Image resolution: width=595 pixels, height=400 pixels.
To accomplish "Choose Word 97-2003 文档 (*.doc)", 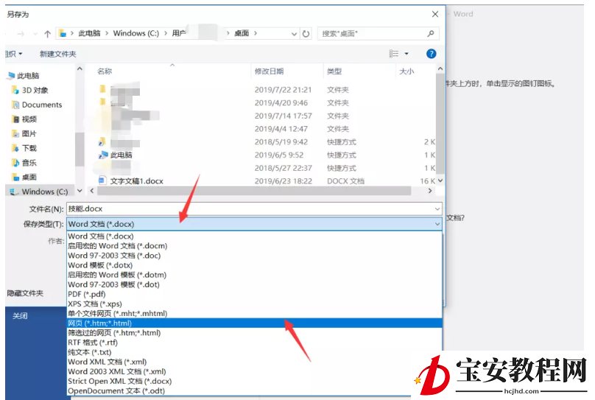I will tap(254, 256).
